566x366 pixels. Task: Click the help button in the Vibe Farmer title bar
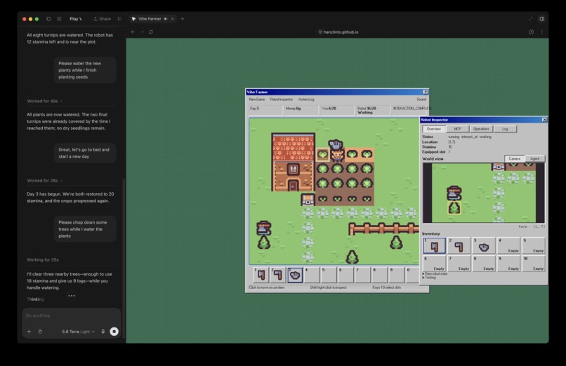pos(426,92)
